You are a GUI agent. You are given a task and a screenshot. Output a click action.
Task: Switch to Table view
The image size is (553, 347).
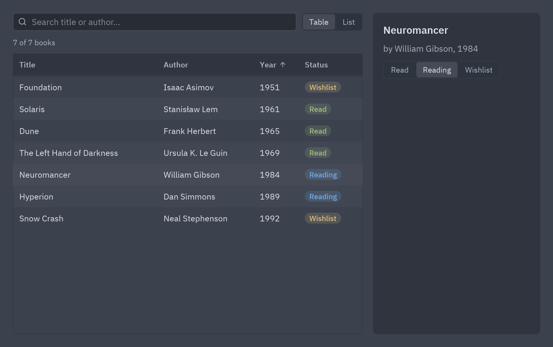click(319, 22)
